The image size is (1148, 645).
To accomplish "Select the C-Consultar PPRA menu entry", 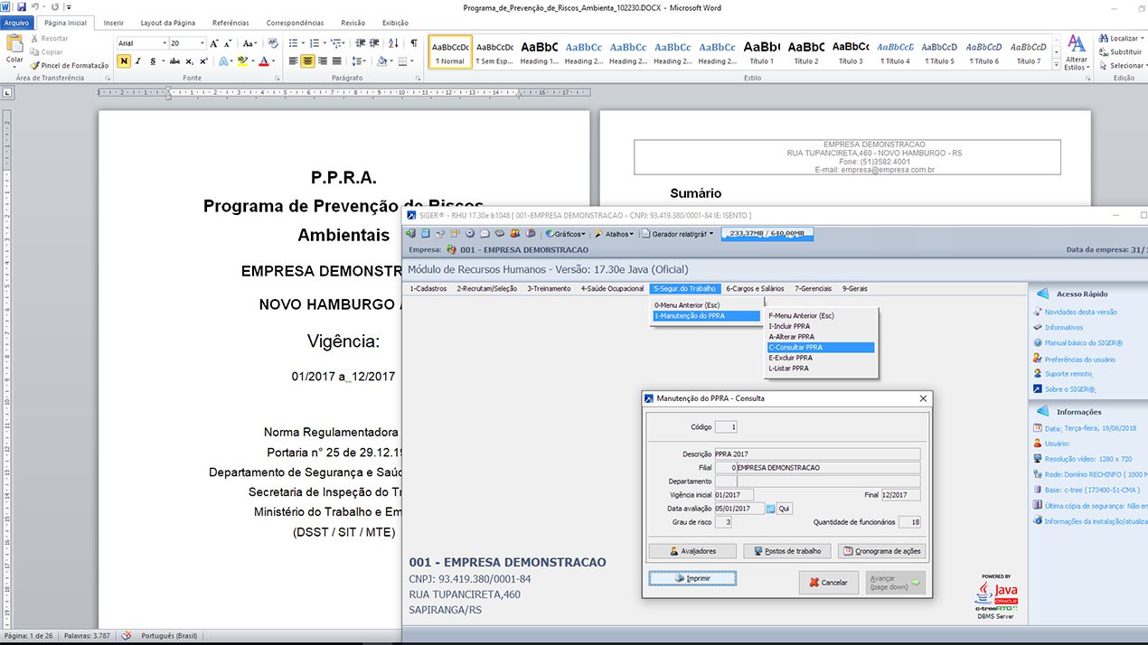I will tap(820, 347).
